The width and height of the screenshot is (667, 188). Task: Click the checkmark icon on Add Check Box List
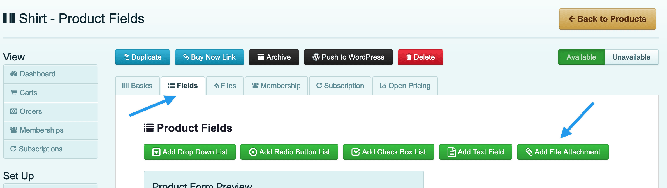(356, 152)
